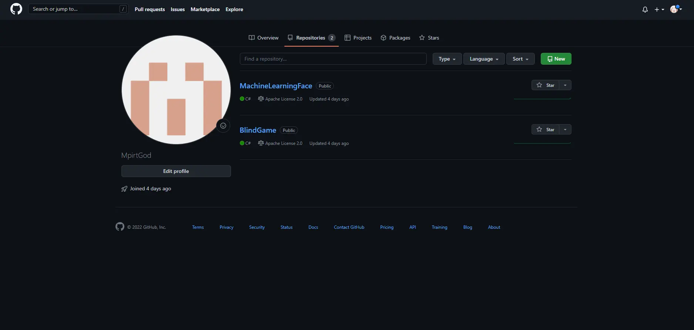
Task: Open the Status footer link
Action: coord(286,227)
